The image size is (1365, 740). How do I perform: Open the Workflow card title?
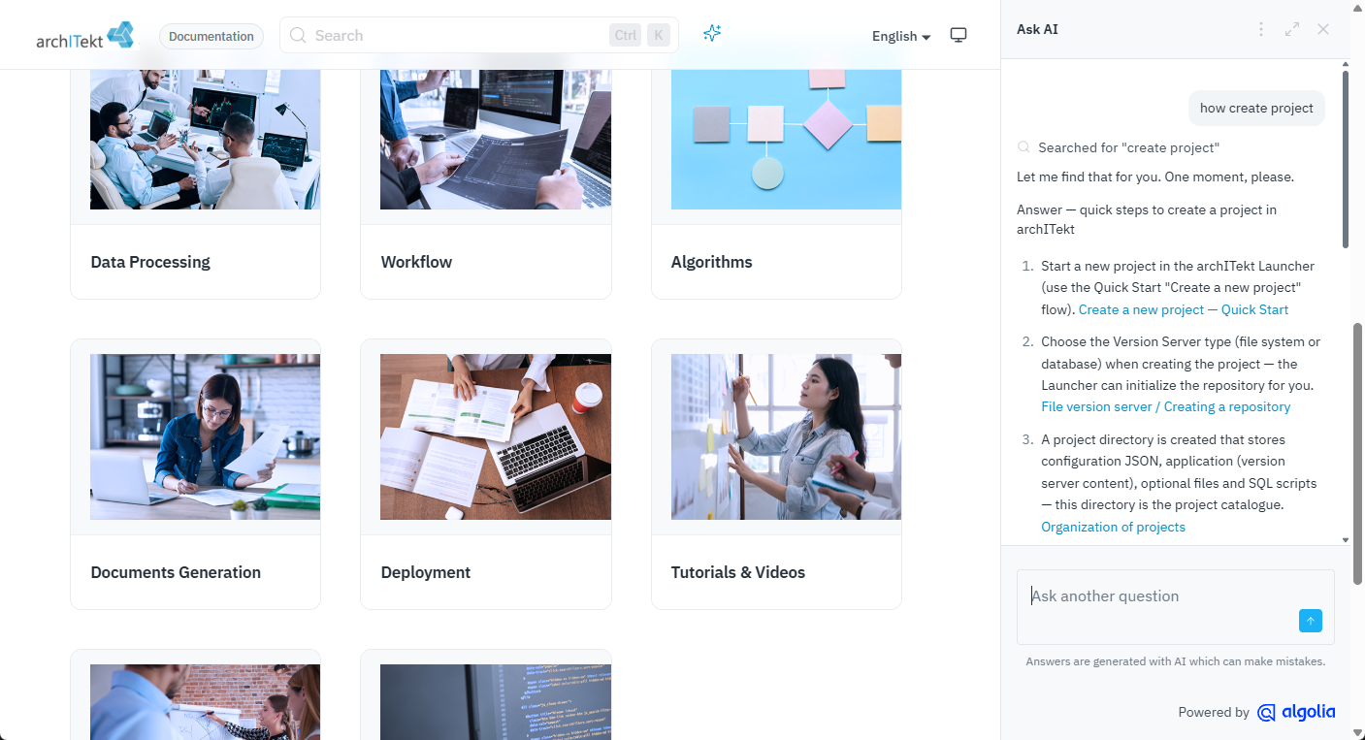tap(416, 262)
